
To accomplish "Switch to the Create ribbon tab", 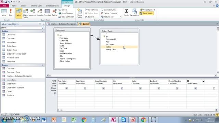I will point(24,6).
